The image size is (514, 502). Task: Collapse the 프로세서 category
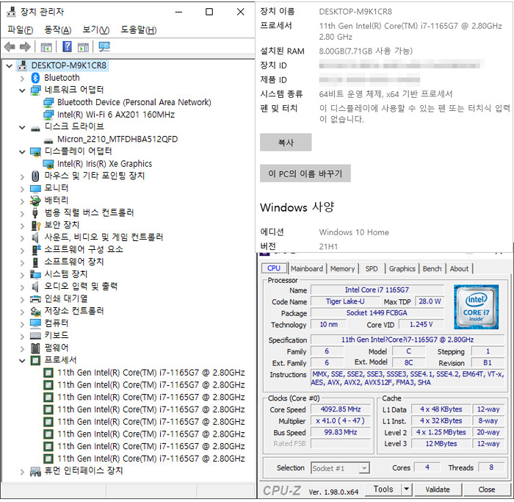coord(22,361)
